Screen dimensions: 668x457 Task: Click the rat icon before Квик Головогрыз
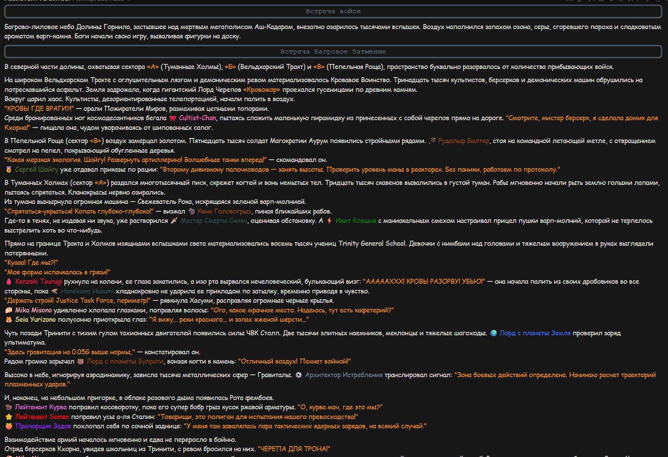tap(191, 211)
